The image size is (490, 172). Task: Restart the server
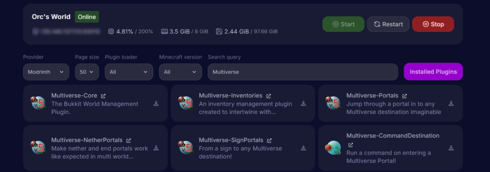coord(388,24)
